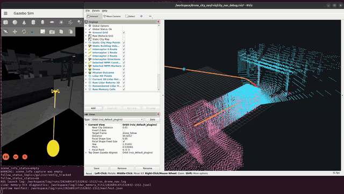
Task: Add a directional light in Gazebo
Action: 70,22
